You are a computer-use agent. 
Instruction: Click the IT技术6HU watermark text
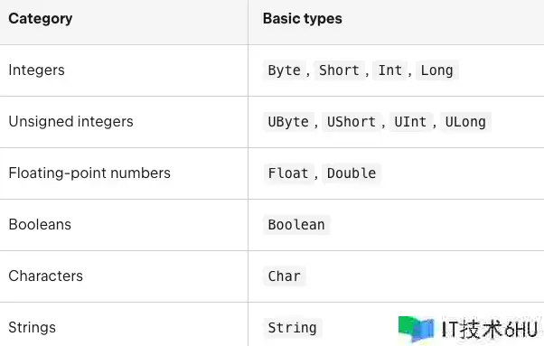(x=490, y=329)
